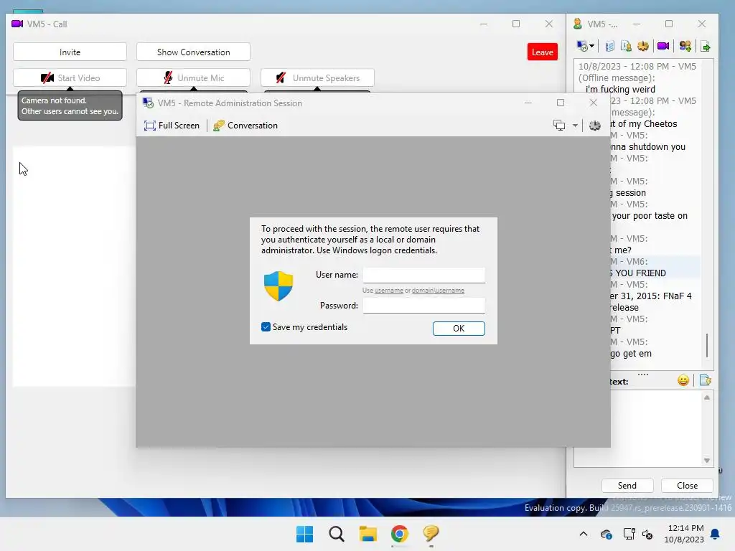Click the shield icon in the credentials dialog
The image size is (735, 551).
click(278, 286)
